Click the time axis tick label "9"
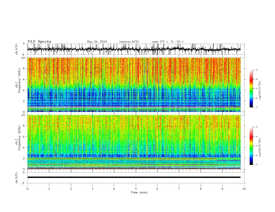 pos(222,189)
